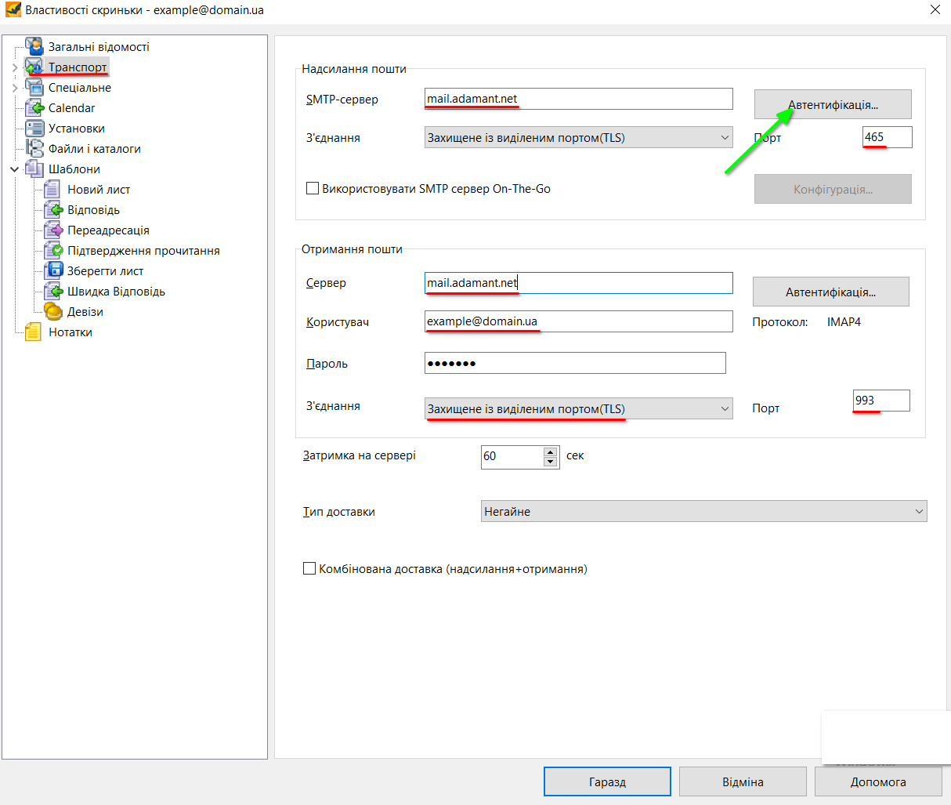Open the delivery type dropdown
The height and width of the screenshot is (805, 951).
tap(703, 512)
